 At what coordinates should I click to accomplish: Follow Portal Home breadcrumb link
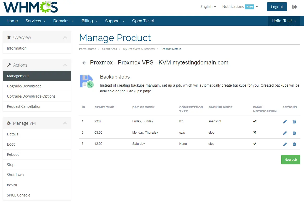[x=88, y=49]
